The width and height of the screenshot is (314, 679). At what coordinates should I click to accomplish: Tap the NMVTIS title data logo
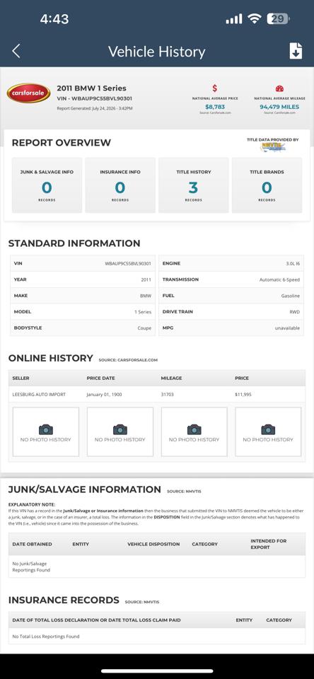[x=274, y=147]
